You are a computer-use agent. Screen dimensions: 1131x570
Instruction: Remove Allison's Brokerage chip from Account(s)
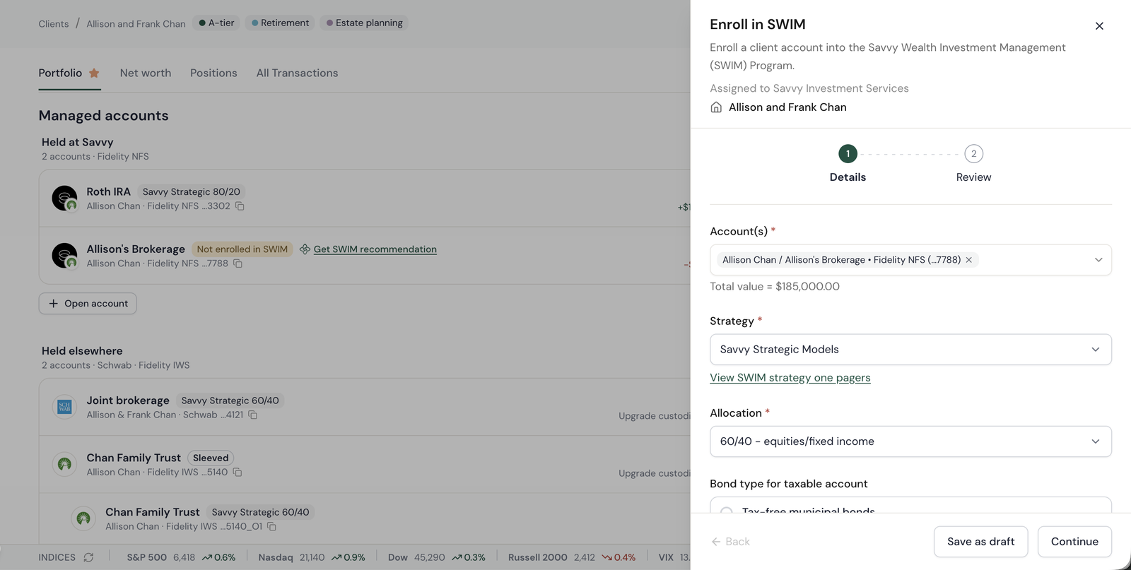969,260
